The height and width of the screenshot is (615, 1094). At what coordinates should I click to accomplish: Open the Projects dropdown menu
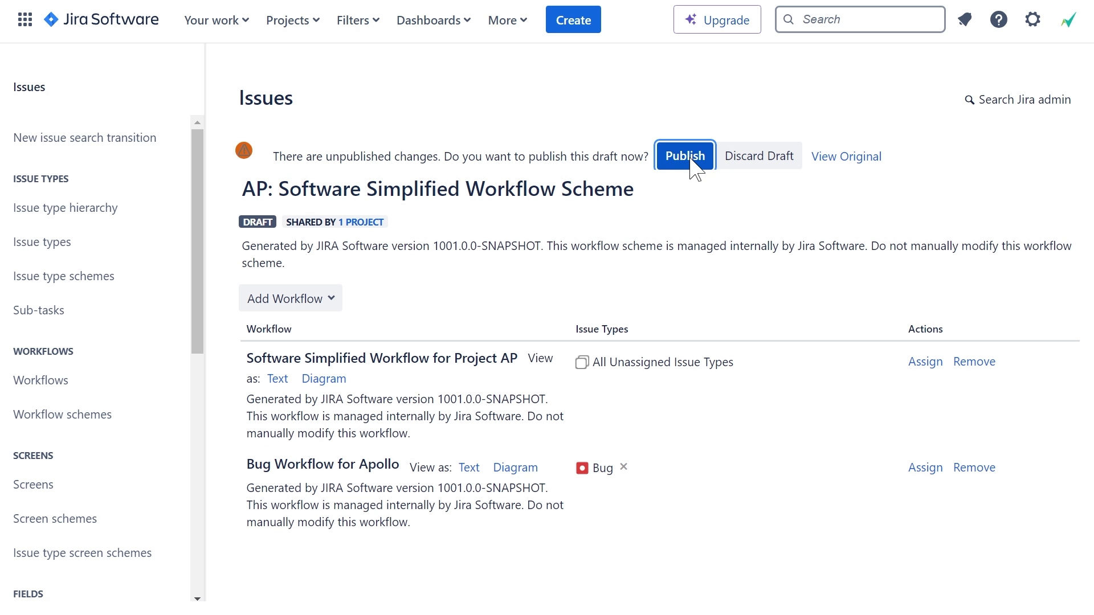[x=292, y=20]
